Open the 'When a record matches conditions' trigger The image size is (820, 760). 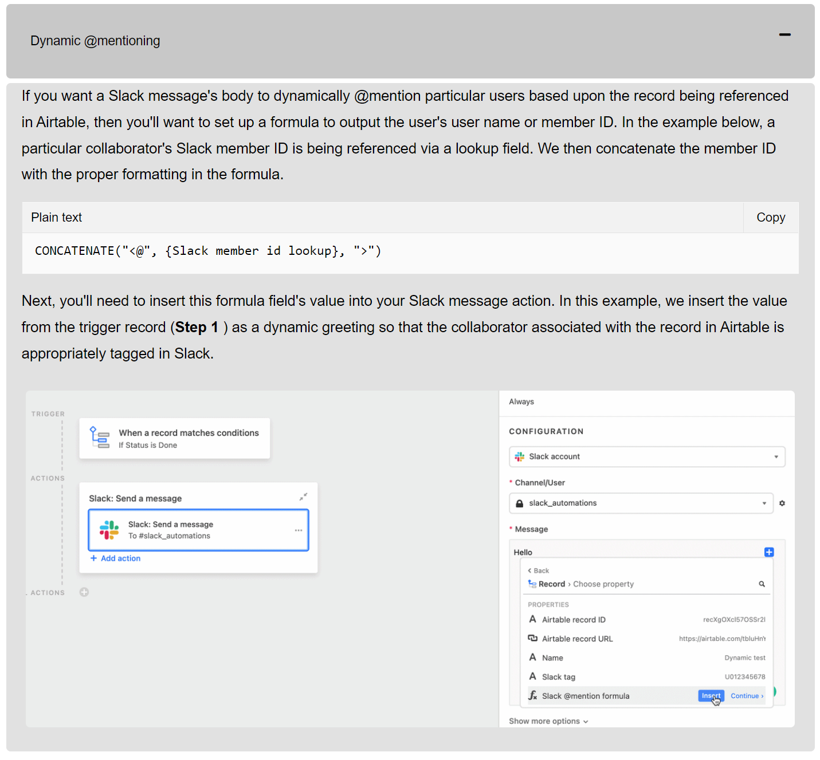tap(175, 438)
